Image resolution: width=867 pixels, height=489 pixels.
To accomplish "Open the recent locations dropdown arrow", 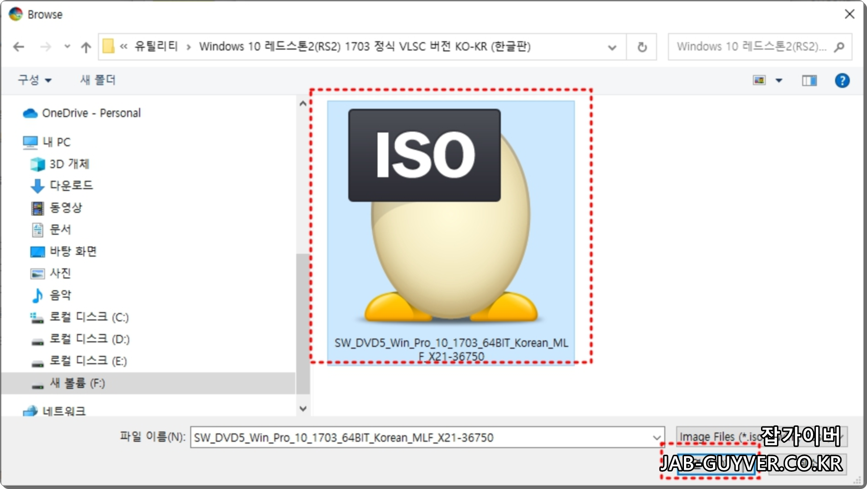I will click(x=67, y=47).
